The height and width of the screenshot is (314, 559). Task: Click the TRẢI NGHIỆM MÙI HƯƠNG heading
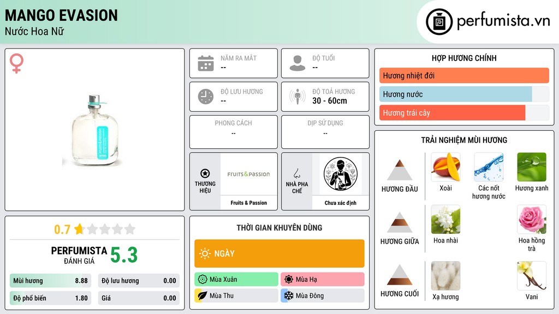464,140
